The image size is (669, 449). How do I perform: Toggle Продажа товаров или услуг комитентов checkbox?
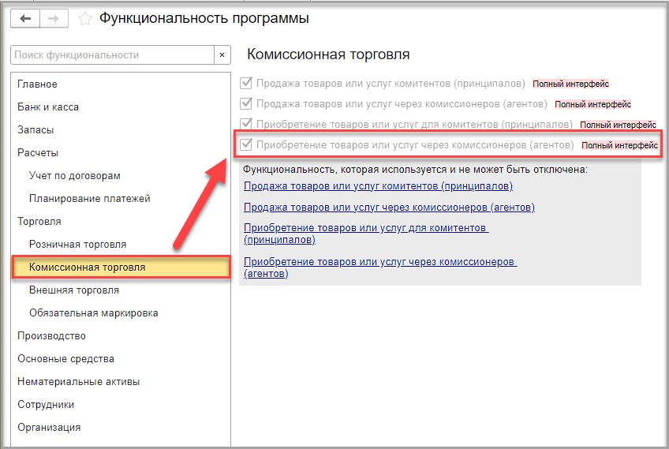246,83
